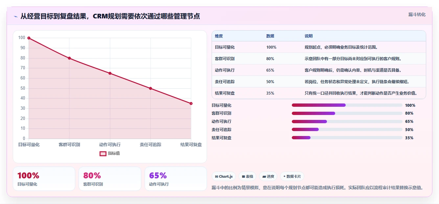Select the chart data point for 客群可识别

[69, 58]
